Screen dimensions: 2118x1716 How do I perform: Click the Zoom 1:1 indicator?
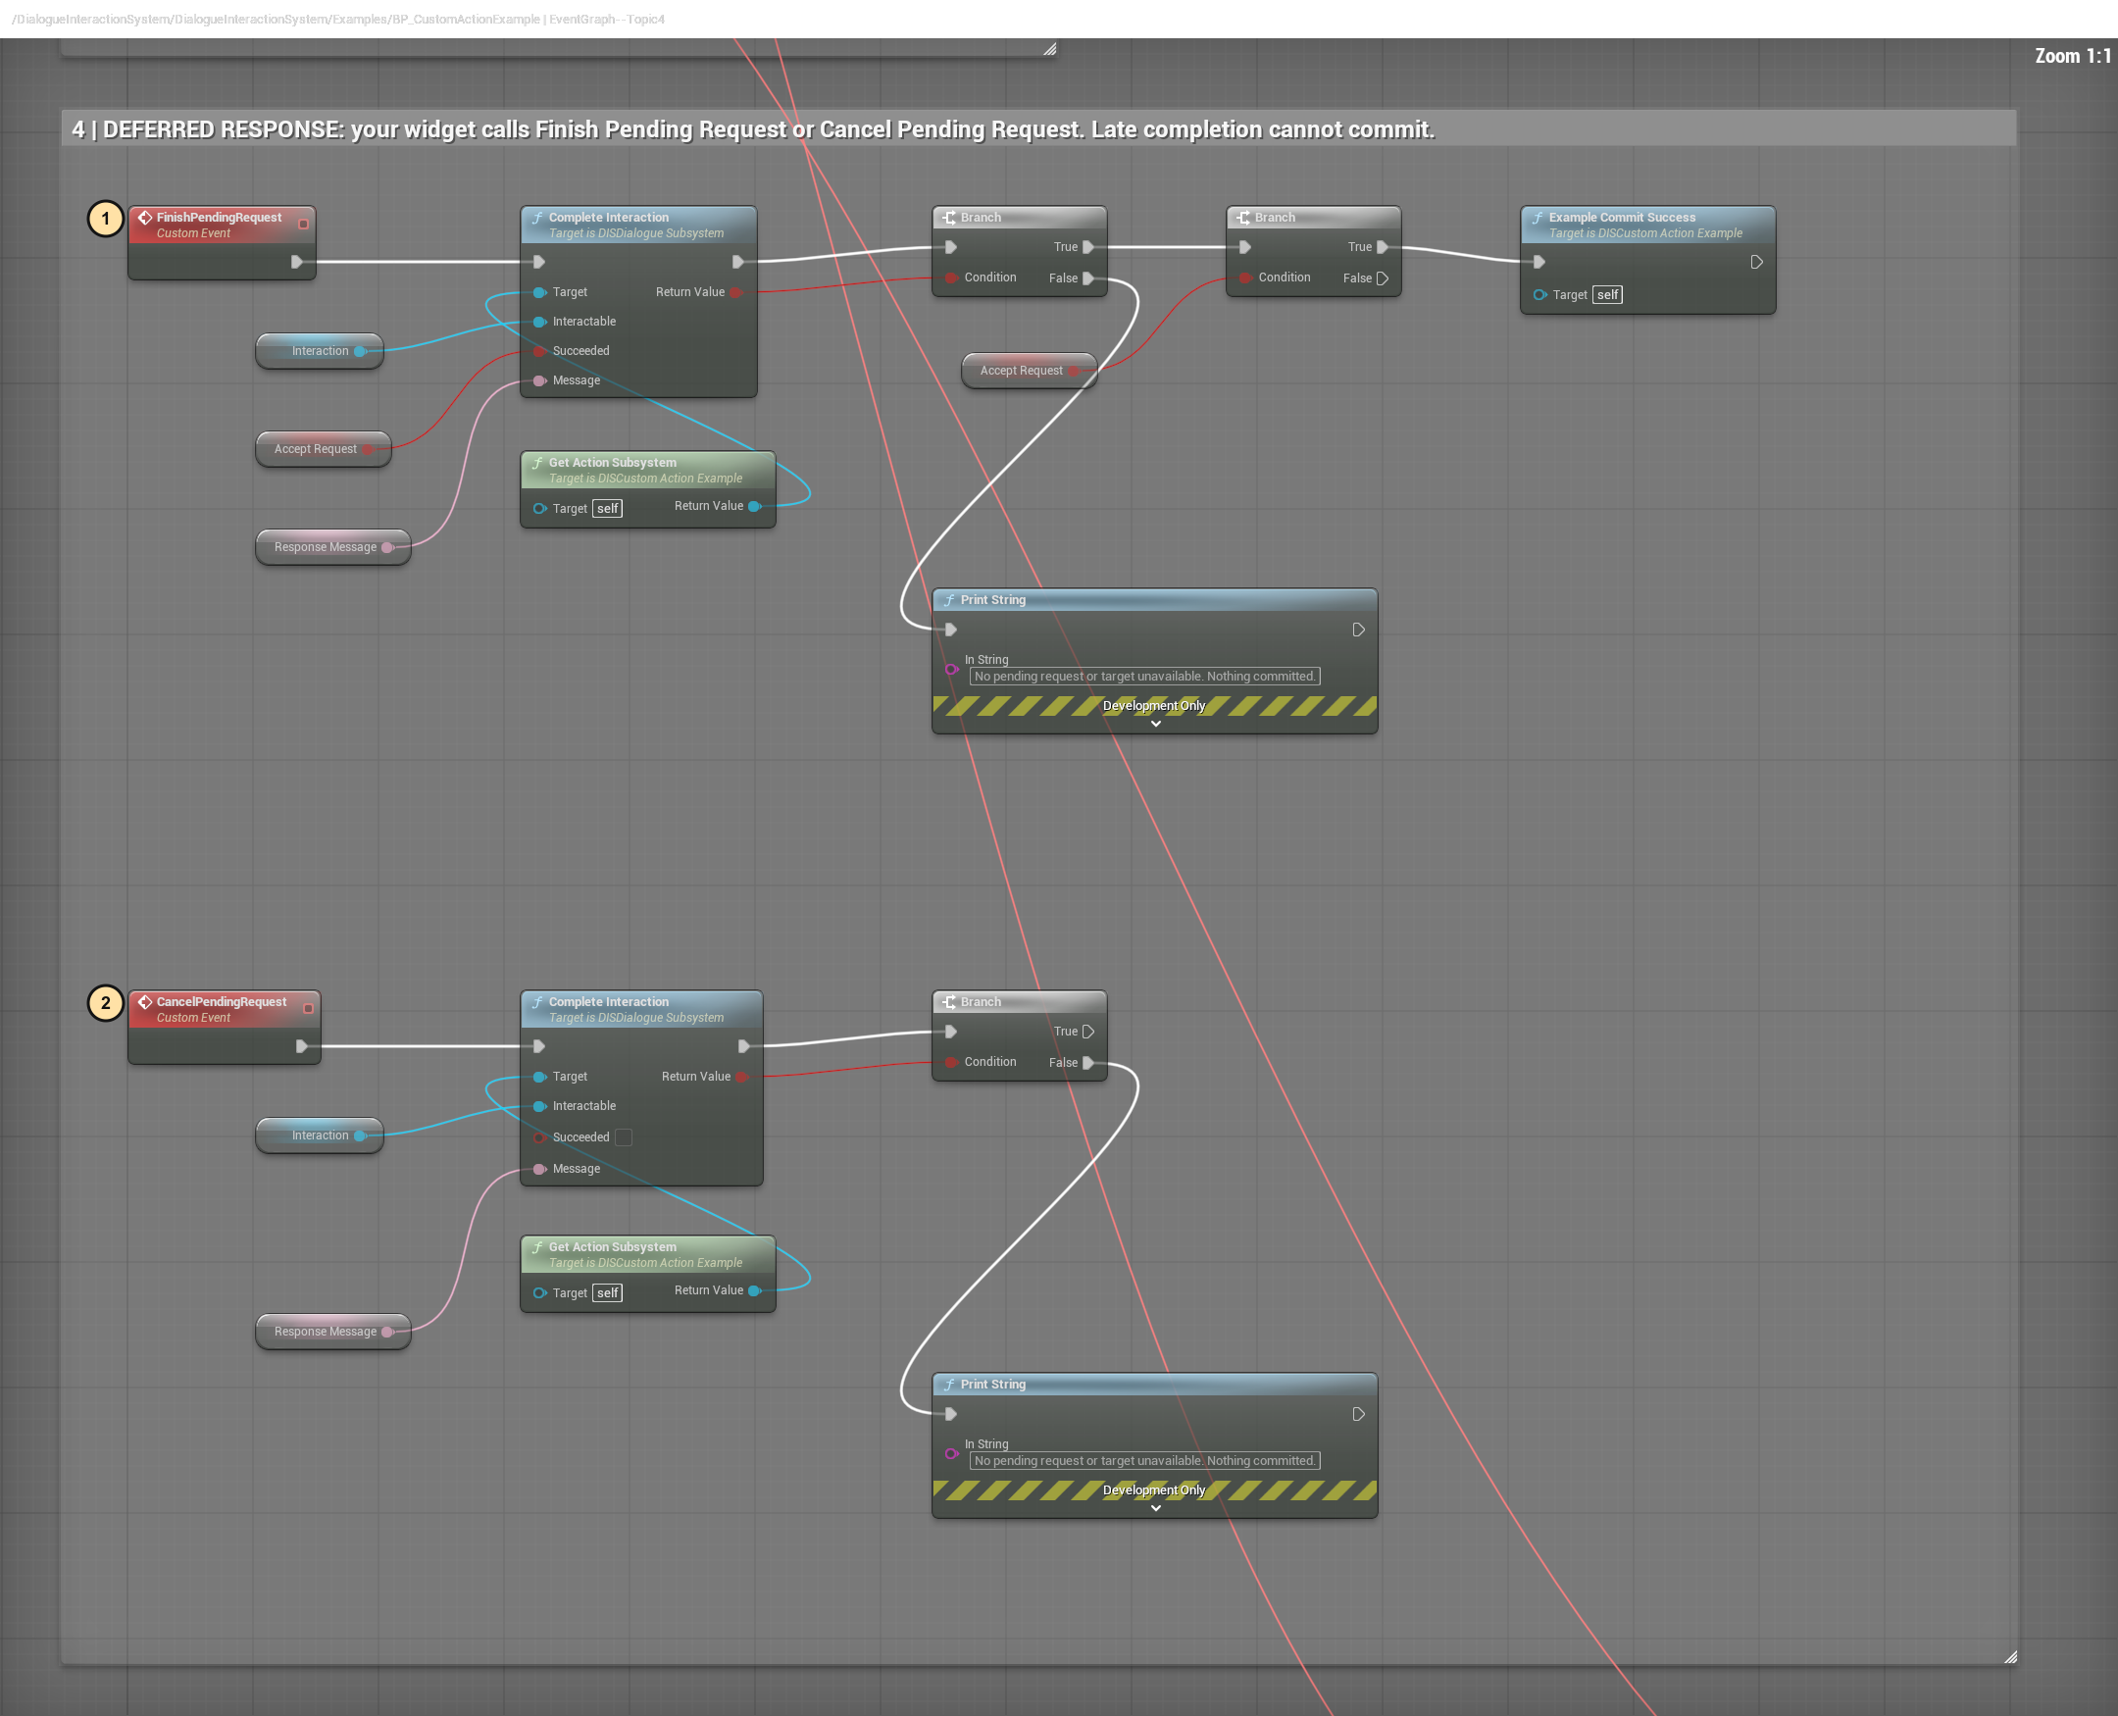(x=2073, y=56)
